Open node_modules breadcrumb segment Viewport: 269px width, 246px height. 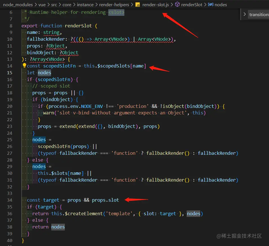point(18,5)
